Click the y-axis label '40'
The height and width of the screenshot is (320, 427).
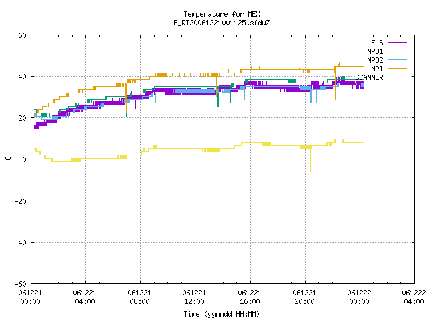[23, 77]
